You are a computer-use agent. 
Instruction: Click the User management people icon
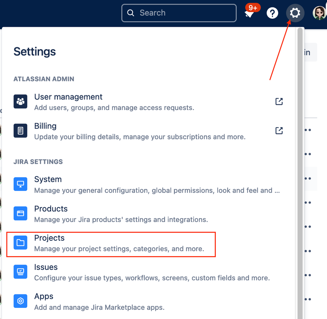20,102
